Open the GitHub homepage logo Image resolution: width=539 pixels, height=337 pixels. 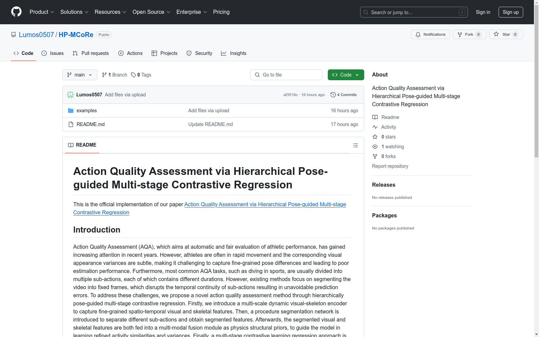tap(16, 12)
